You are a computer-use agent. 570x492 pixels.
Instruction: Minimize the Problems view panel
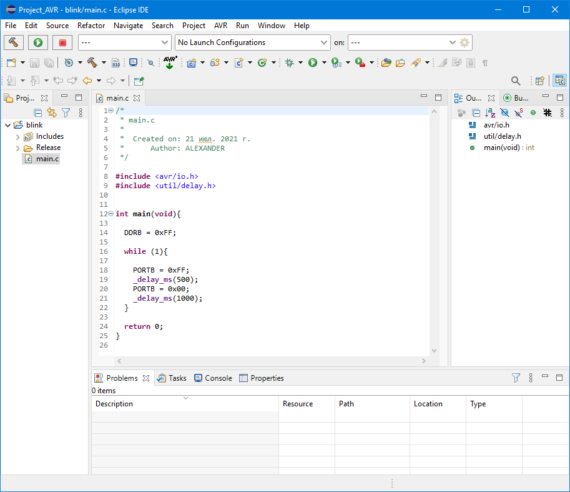[545, 377]
